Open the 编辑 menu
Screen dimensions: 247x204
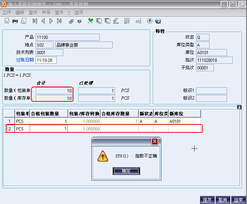tap(20, 12)
